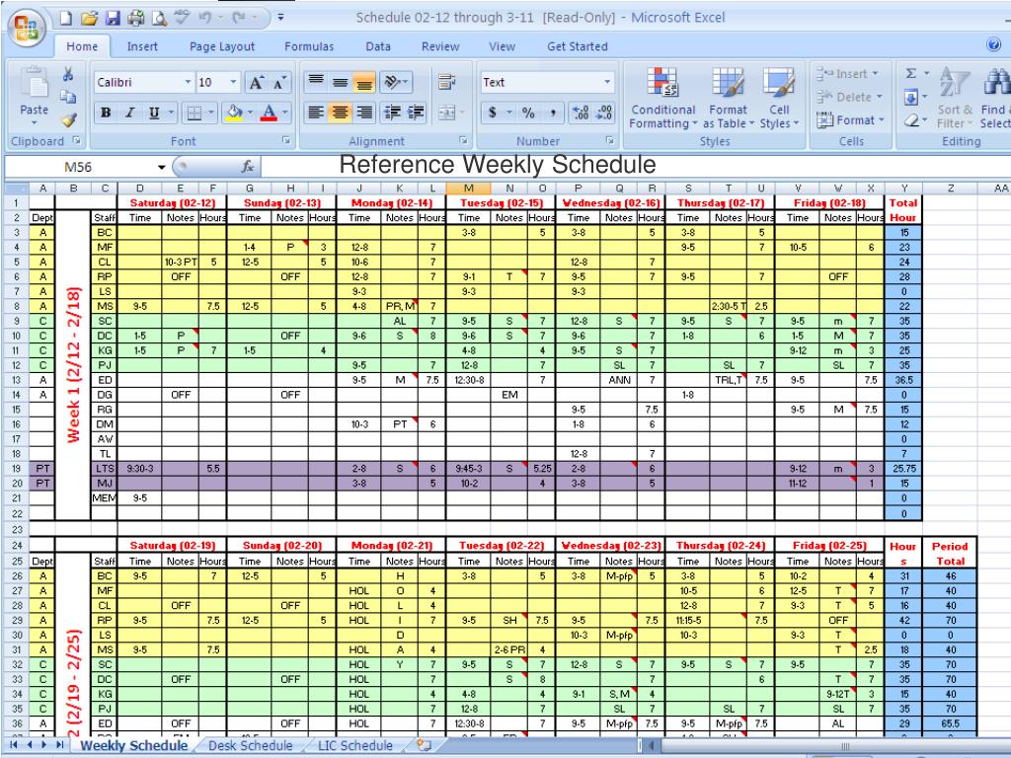Click the Insert Worksheet tab button
This screenshot has width=1011, height=758.
425,746
